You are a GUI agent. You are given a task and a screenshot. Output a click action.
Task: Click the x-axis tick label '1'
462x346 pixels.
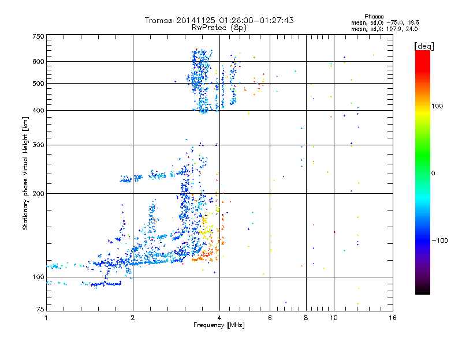46,318
